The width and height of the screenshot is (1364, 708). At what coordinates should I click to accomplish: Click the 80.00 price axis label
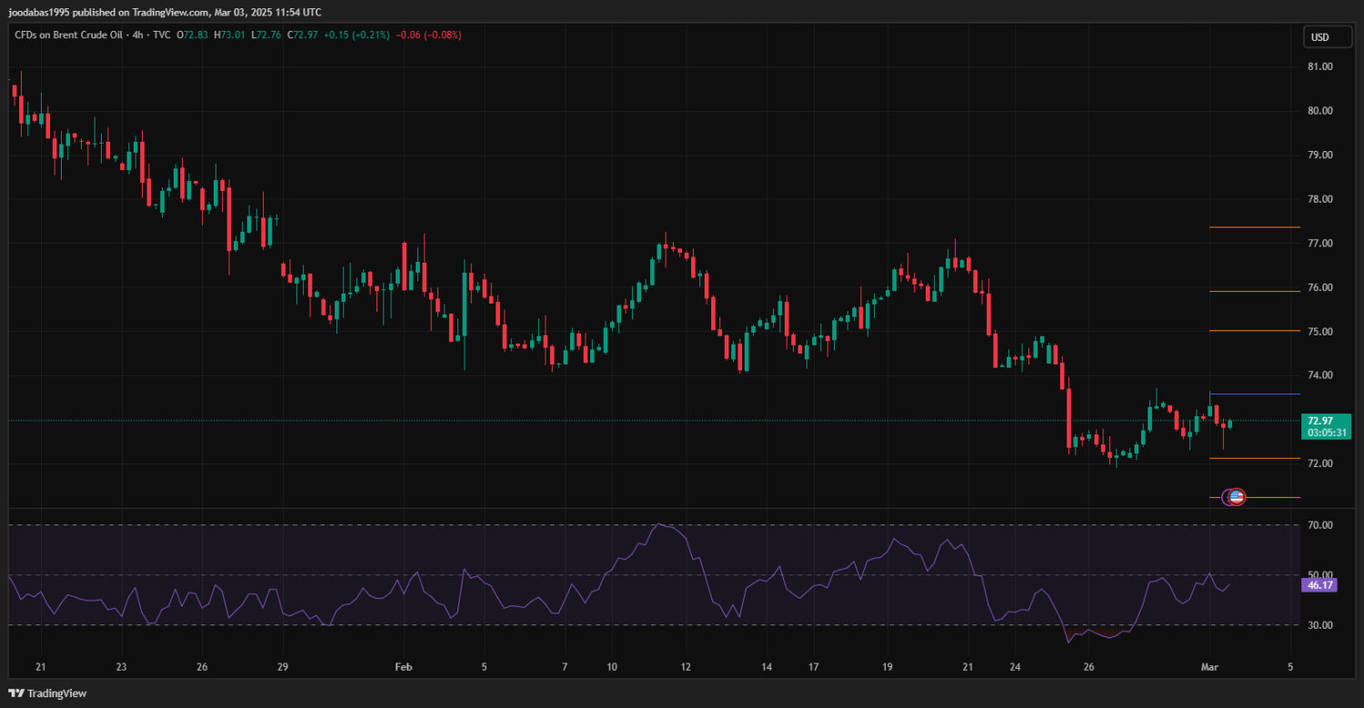[1319, 111]
